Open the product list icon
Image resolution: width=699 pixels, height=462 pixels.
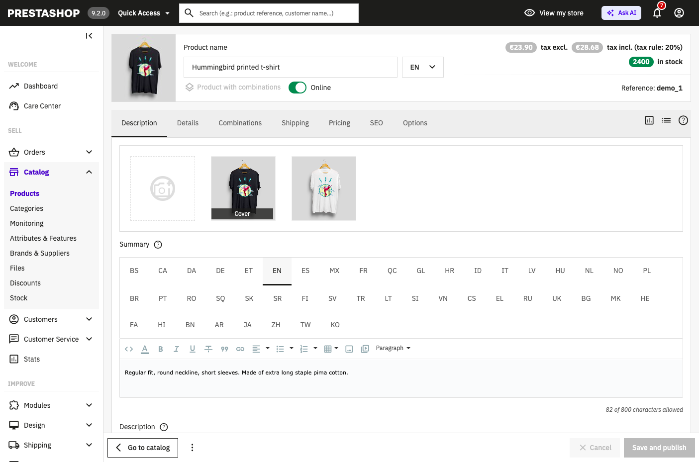click(x=666, y=120)
